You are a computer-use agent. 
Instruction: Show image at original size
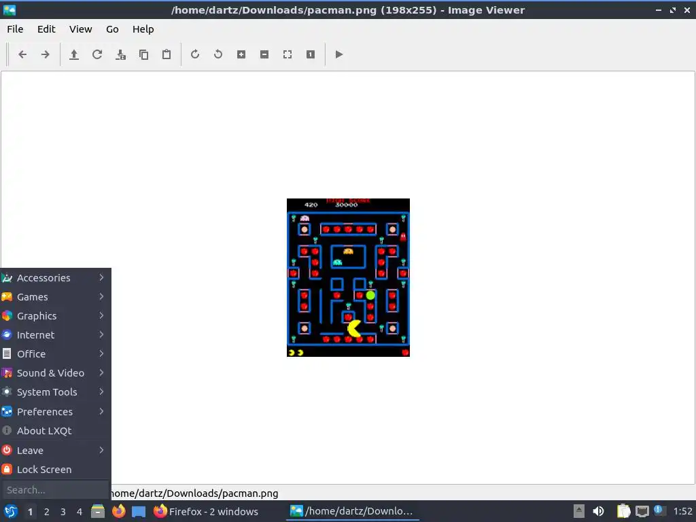point(310,54)
